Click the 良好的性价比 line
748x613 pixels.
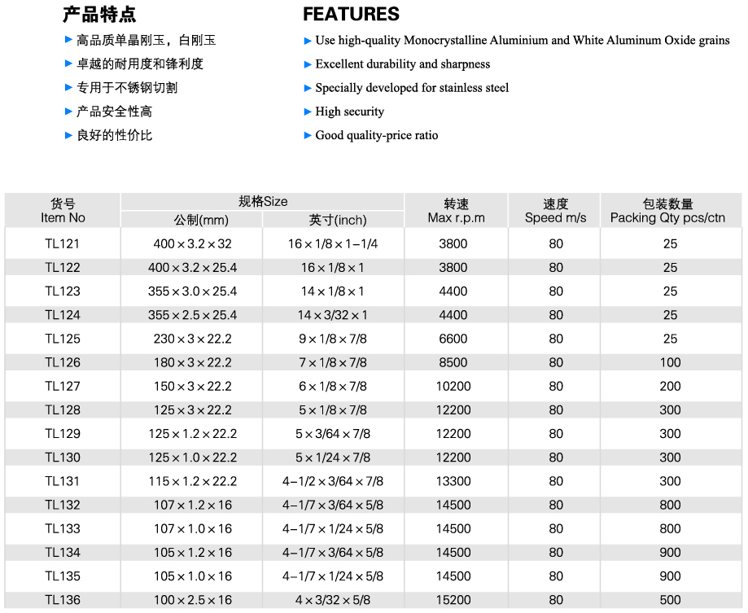click(115, 135)
